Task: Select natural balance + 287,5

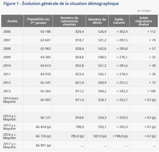Action: [122, 40]
